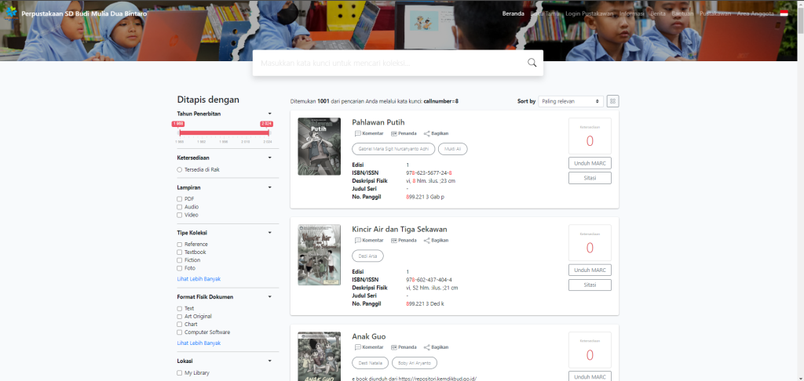
Task: Click Unduh MARC for Pahlawan Putih
Action: 590,163
